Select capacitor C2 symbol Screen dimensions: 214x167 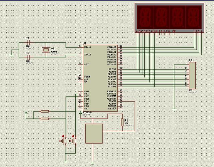[28, 57]
